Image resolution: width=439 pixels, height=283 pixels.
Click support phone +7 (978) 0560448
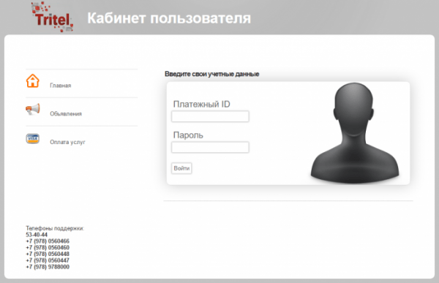coord(48,254)
